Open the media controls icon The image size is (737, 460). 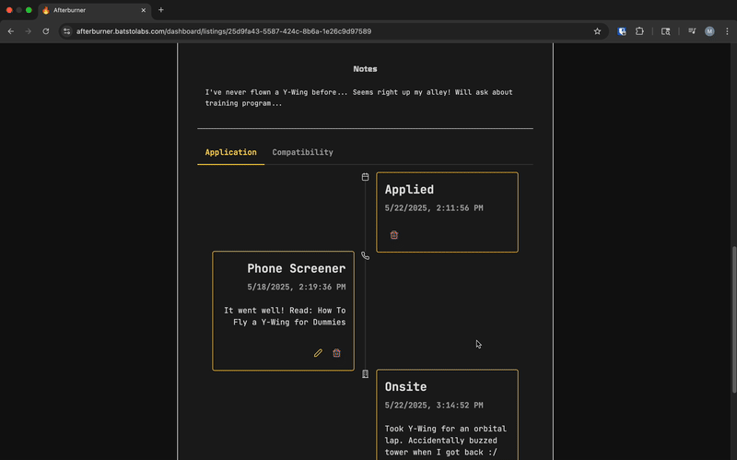pyautogui.click(x=692, y=31)
